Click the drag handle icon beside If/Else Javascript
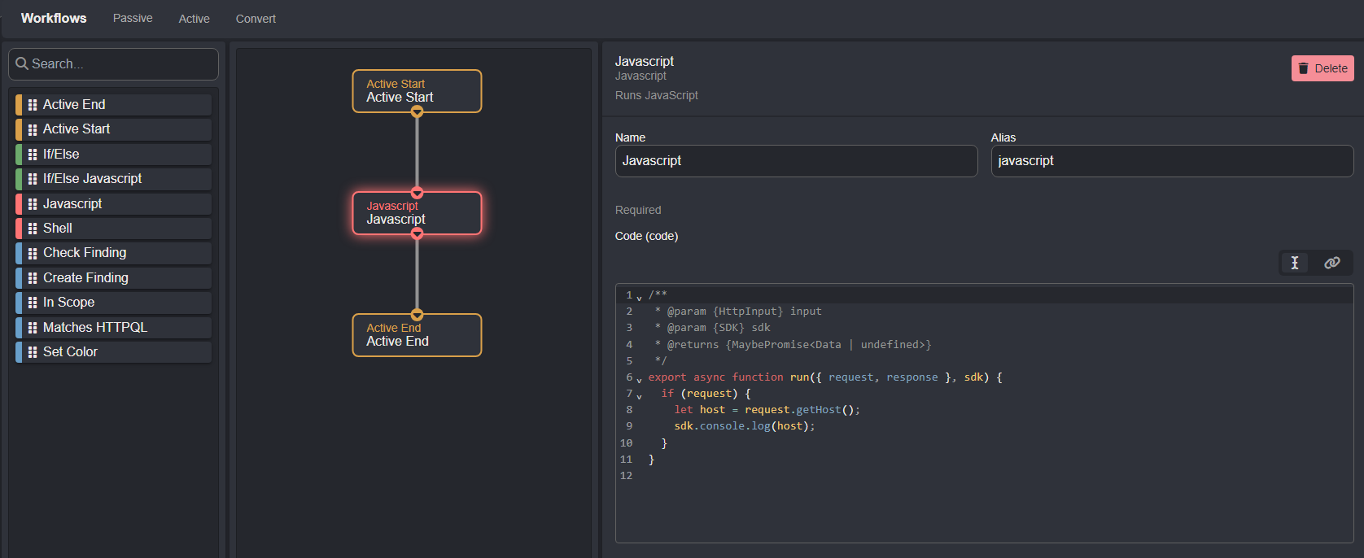 click(x=33, y=179)
